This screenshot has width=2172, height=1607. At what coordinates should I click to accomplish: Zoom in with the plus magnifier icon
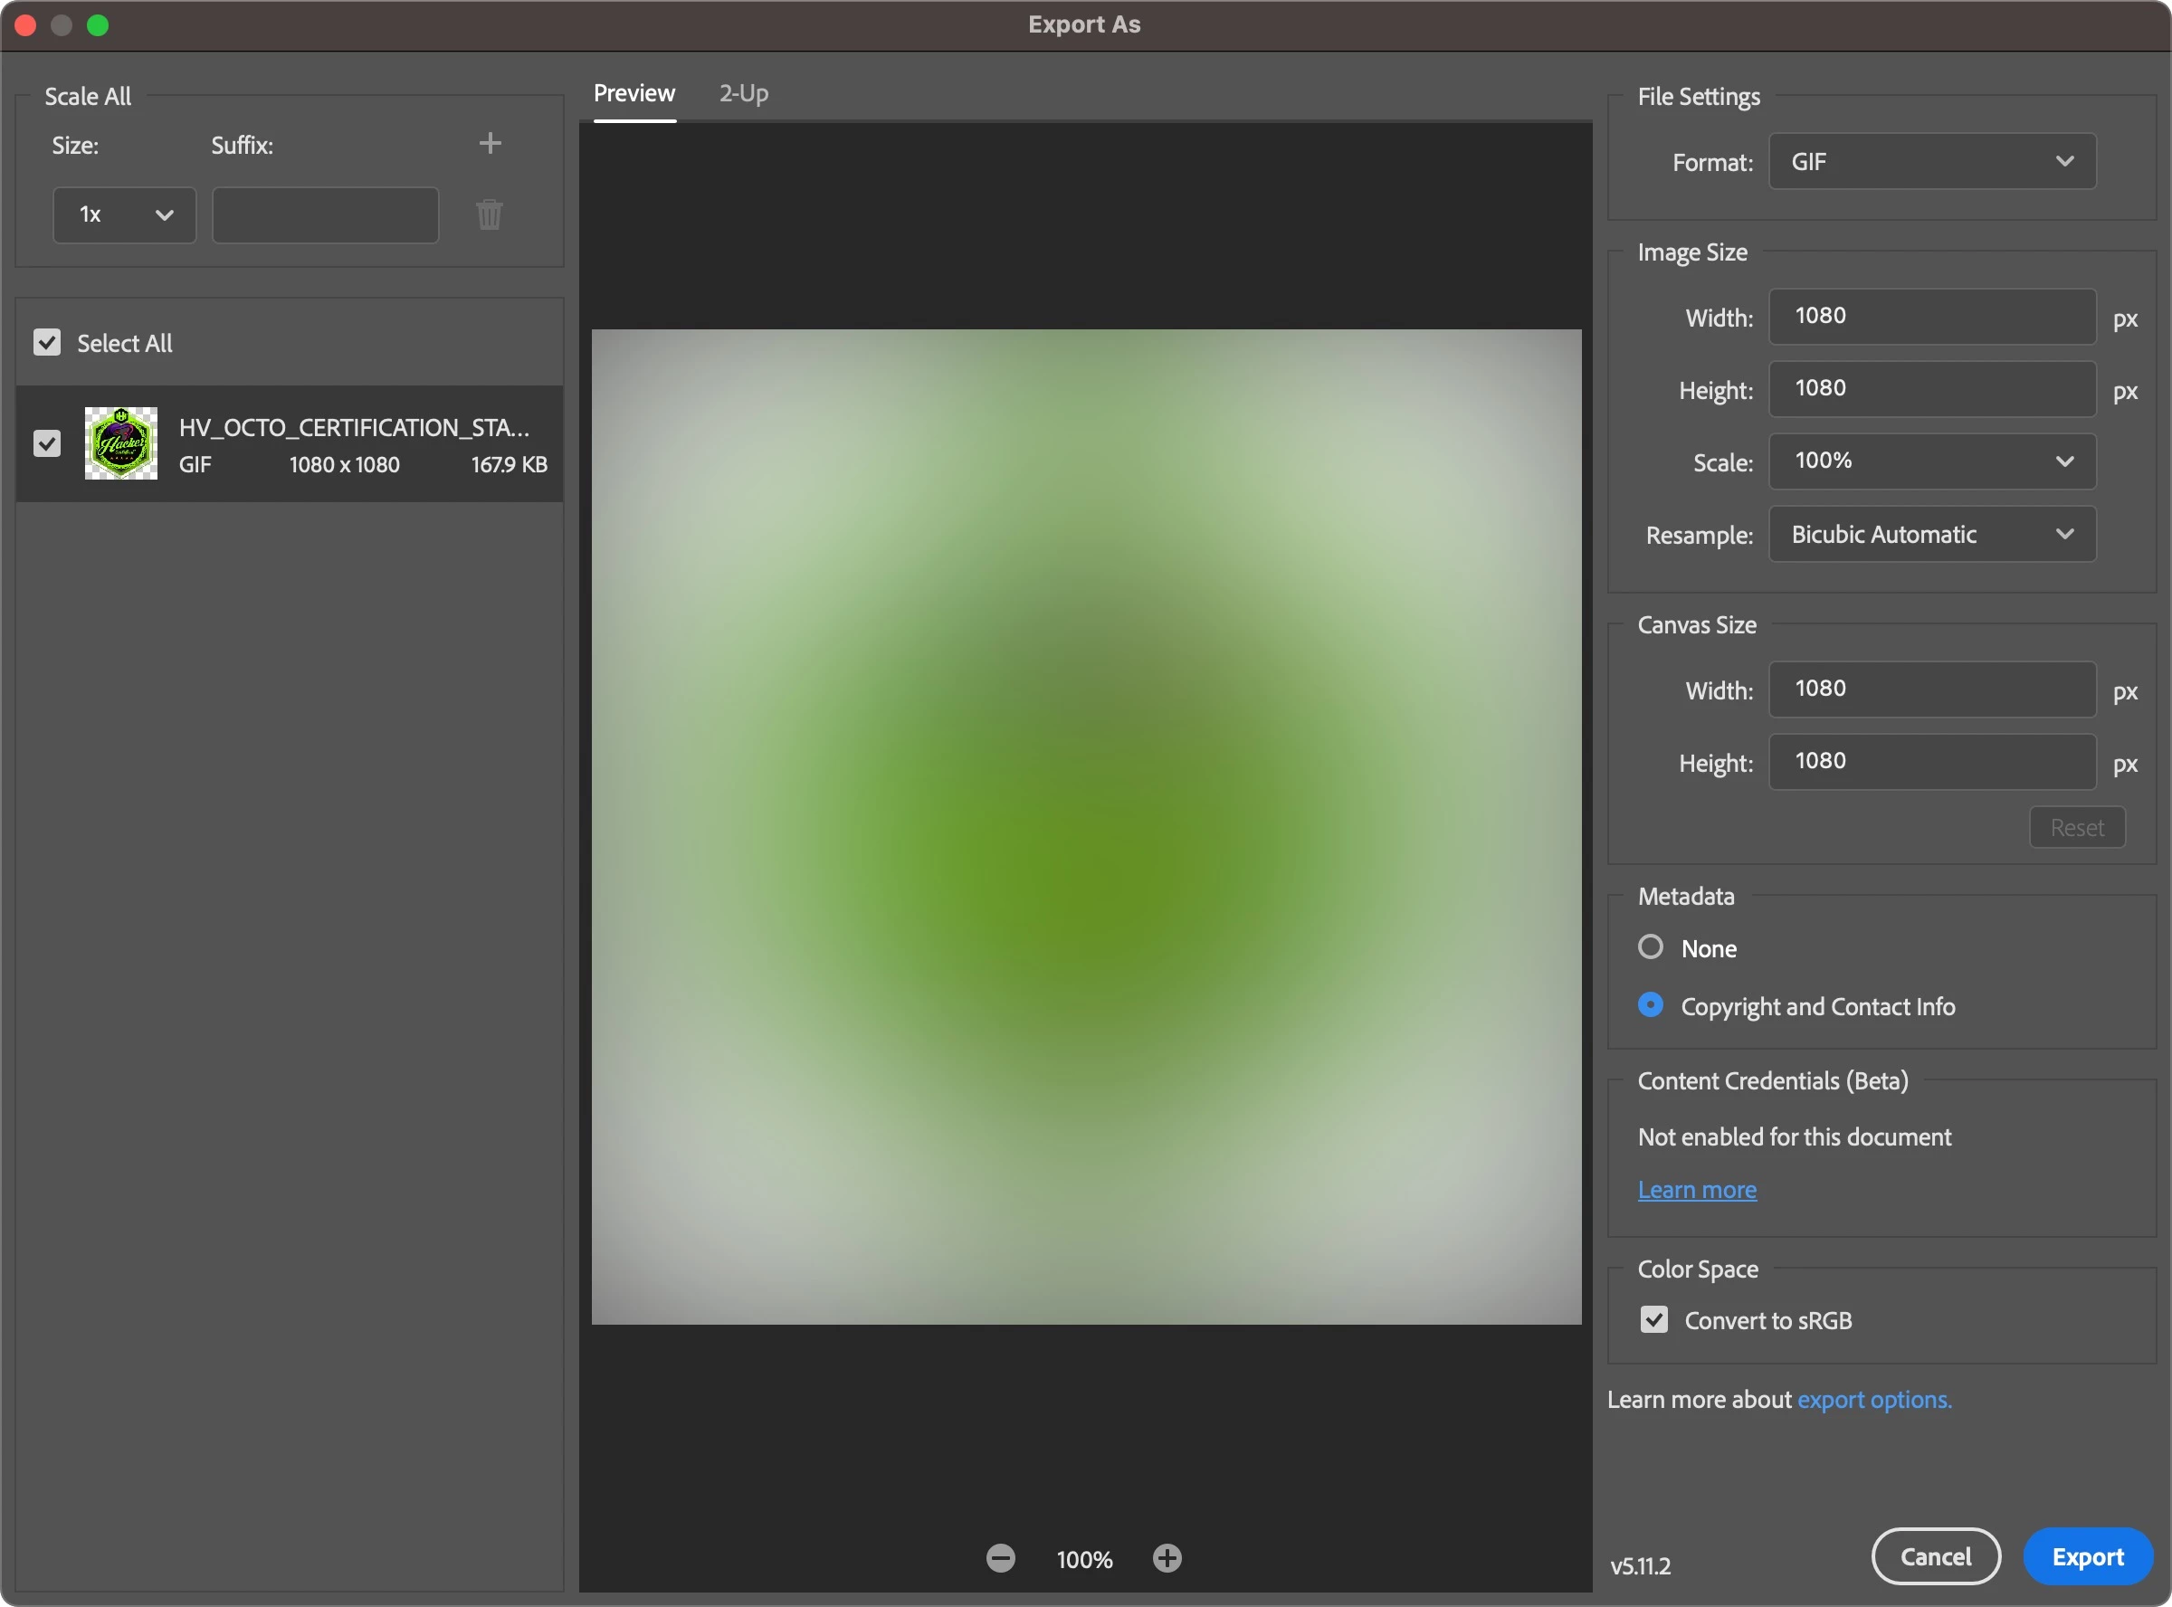[x=1167, y=1558]
